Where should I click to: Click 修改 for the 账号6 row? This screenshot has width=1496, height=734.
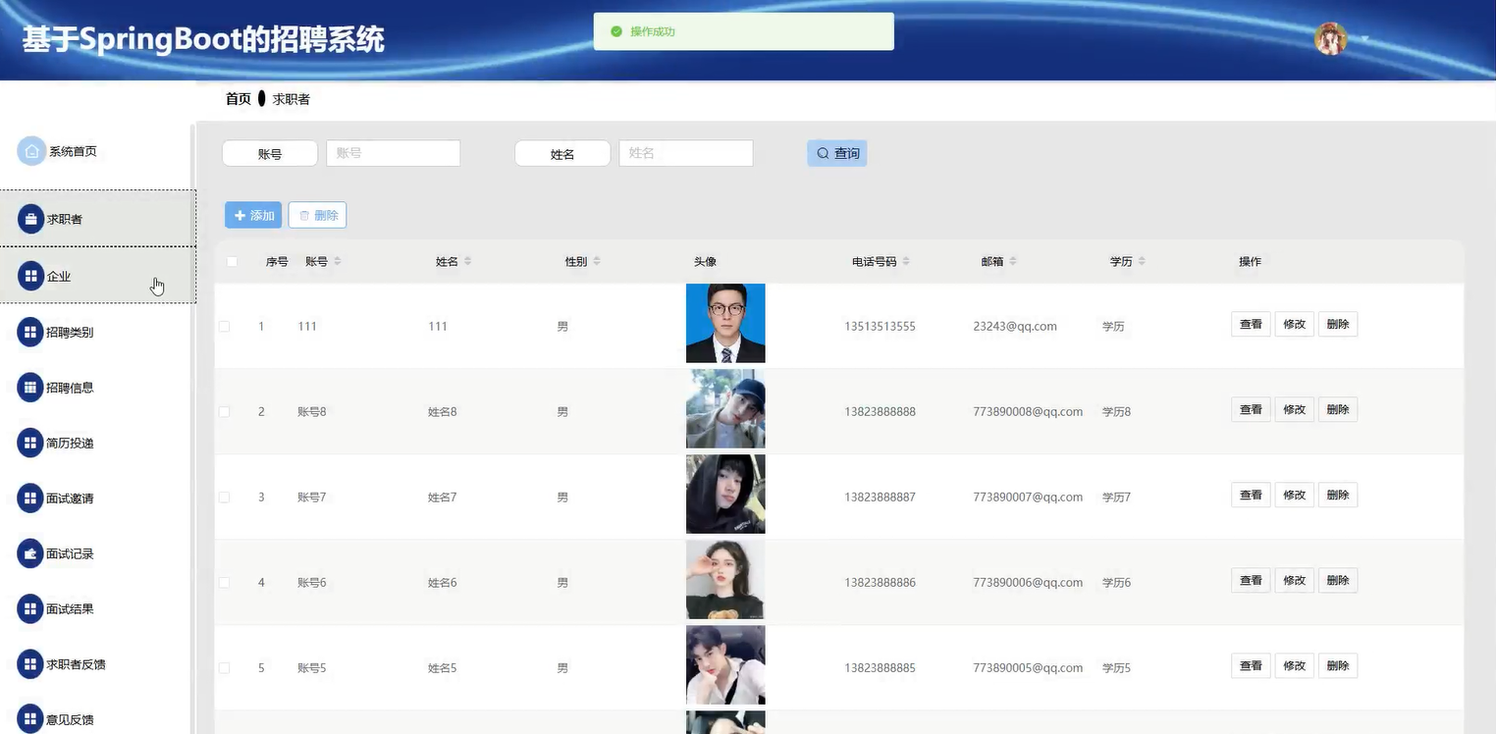(x=1294, y=580)
